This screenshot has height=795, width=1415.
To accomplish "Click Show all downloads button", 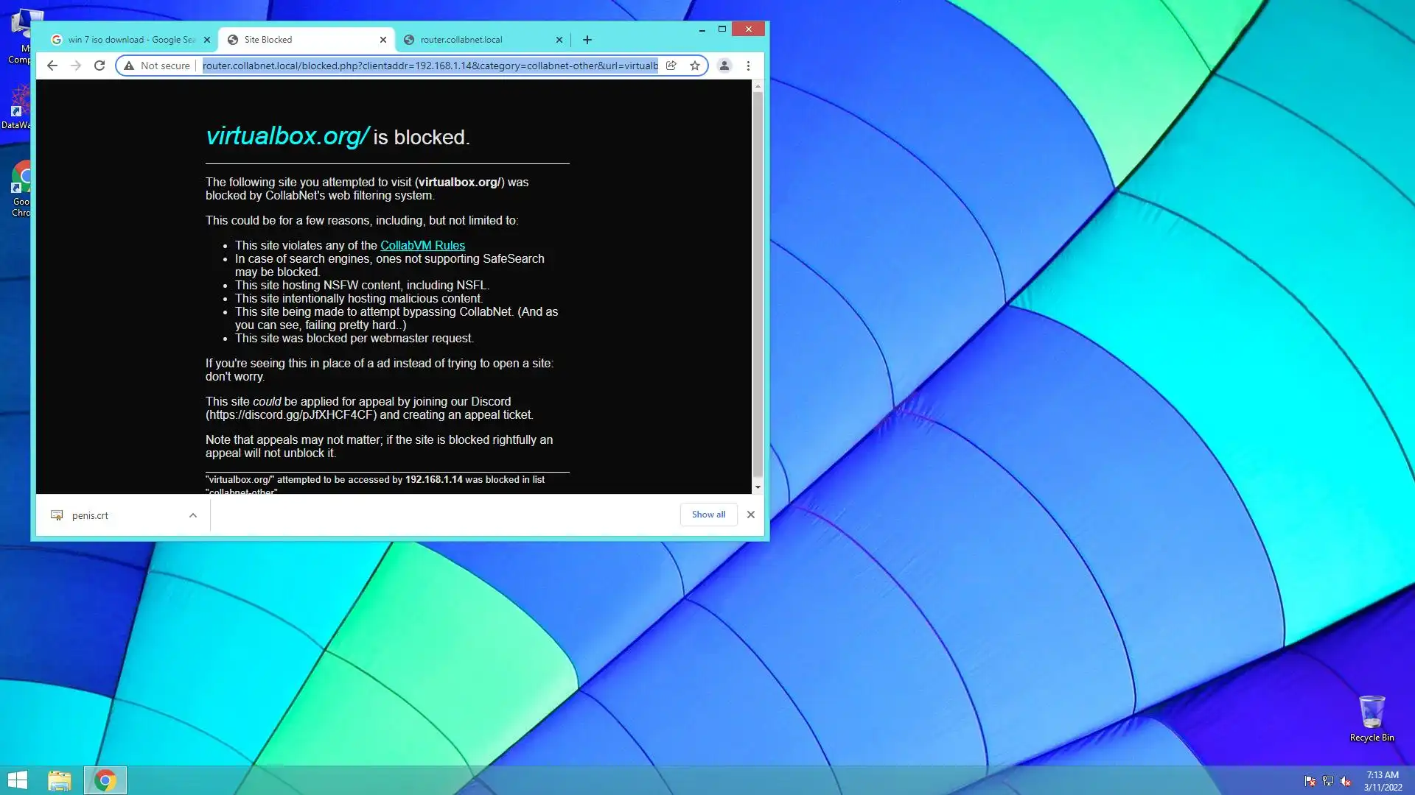I will (708, 515).
